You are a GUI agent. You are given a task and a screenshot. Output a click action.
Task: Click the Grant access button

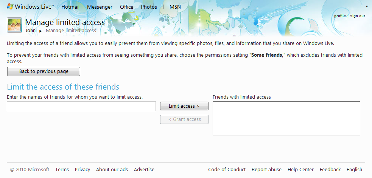[x=184, y=119]
